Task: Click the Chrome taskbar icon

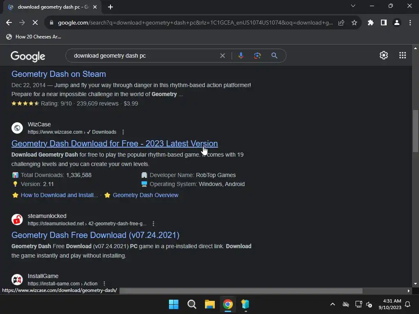Action: [228, 304]
